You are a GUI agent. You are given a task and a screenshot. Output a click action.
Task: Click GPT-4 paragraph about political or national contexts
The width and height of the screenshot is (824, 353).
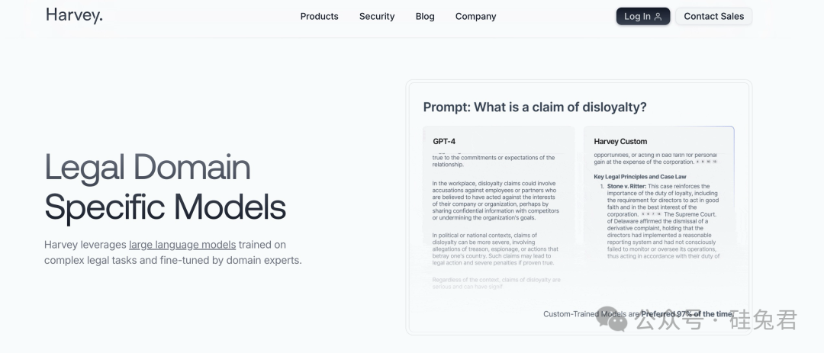494,249
